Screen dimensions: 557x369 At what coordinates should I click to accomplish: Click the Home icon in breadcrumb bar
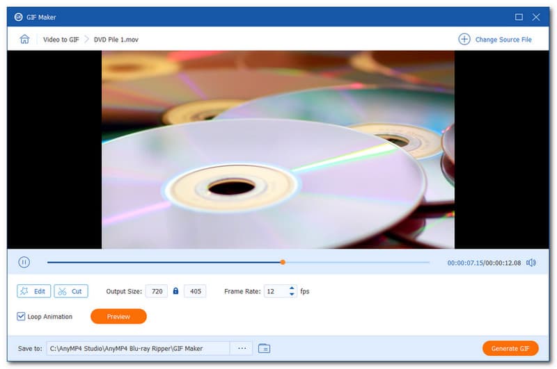[24, 40]
